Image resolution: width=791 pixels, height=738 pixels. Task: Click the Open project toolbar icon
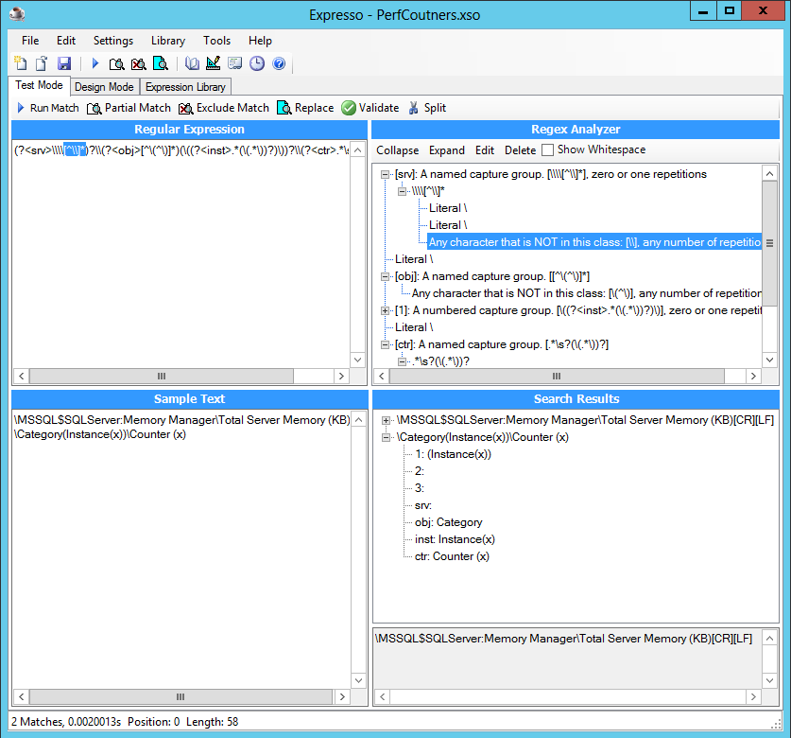tap(42, 63)
